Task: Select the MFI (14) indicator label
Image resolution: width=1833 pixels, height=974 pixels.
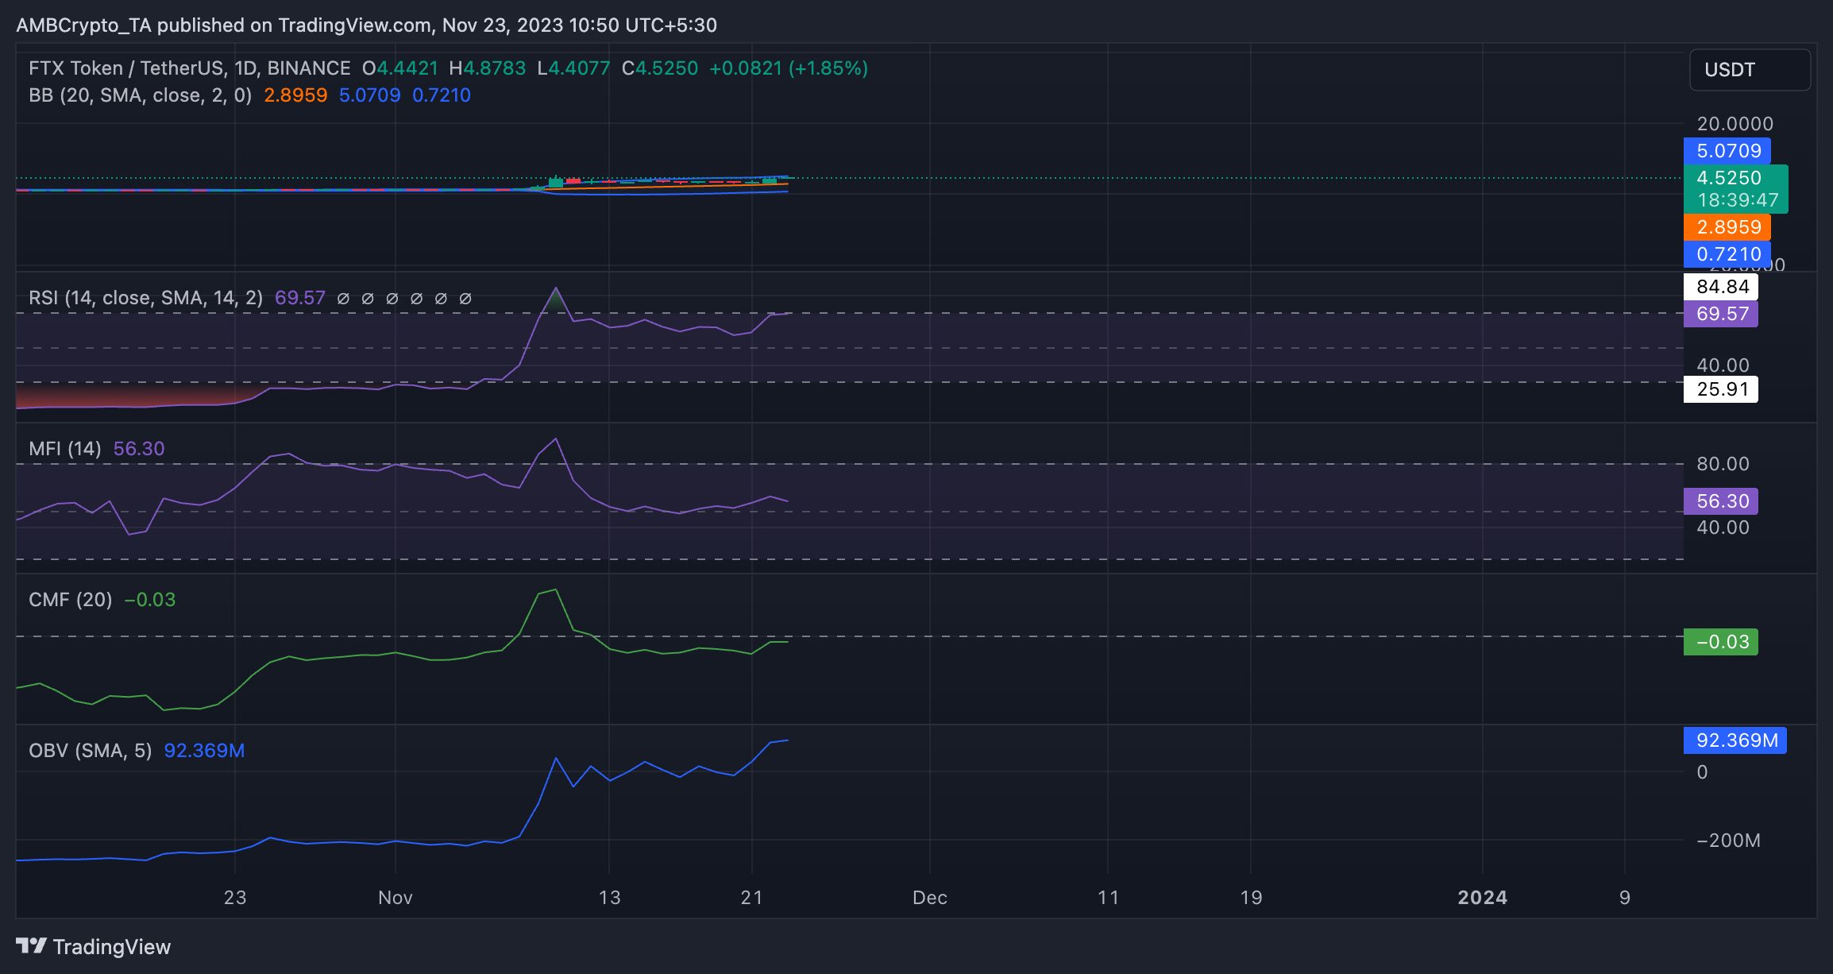Action: tap(65, 449)
